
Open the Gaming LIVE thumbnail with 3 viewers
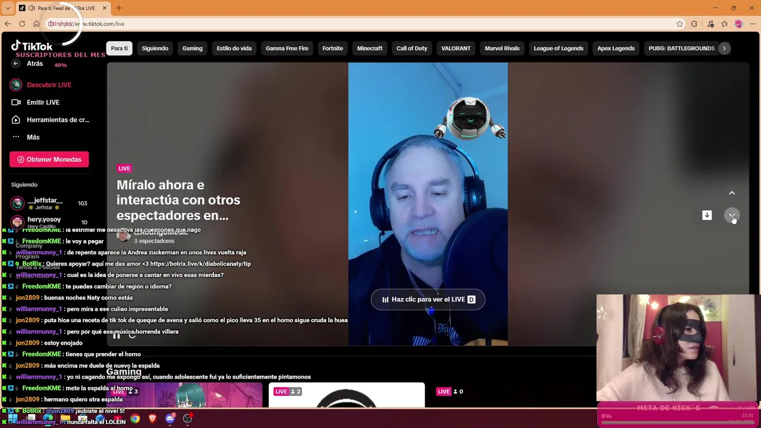point(184,395)
